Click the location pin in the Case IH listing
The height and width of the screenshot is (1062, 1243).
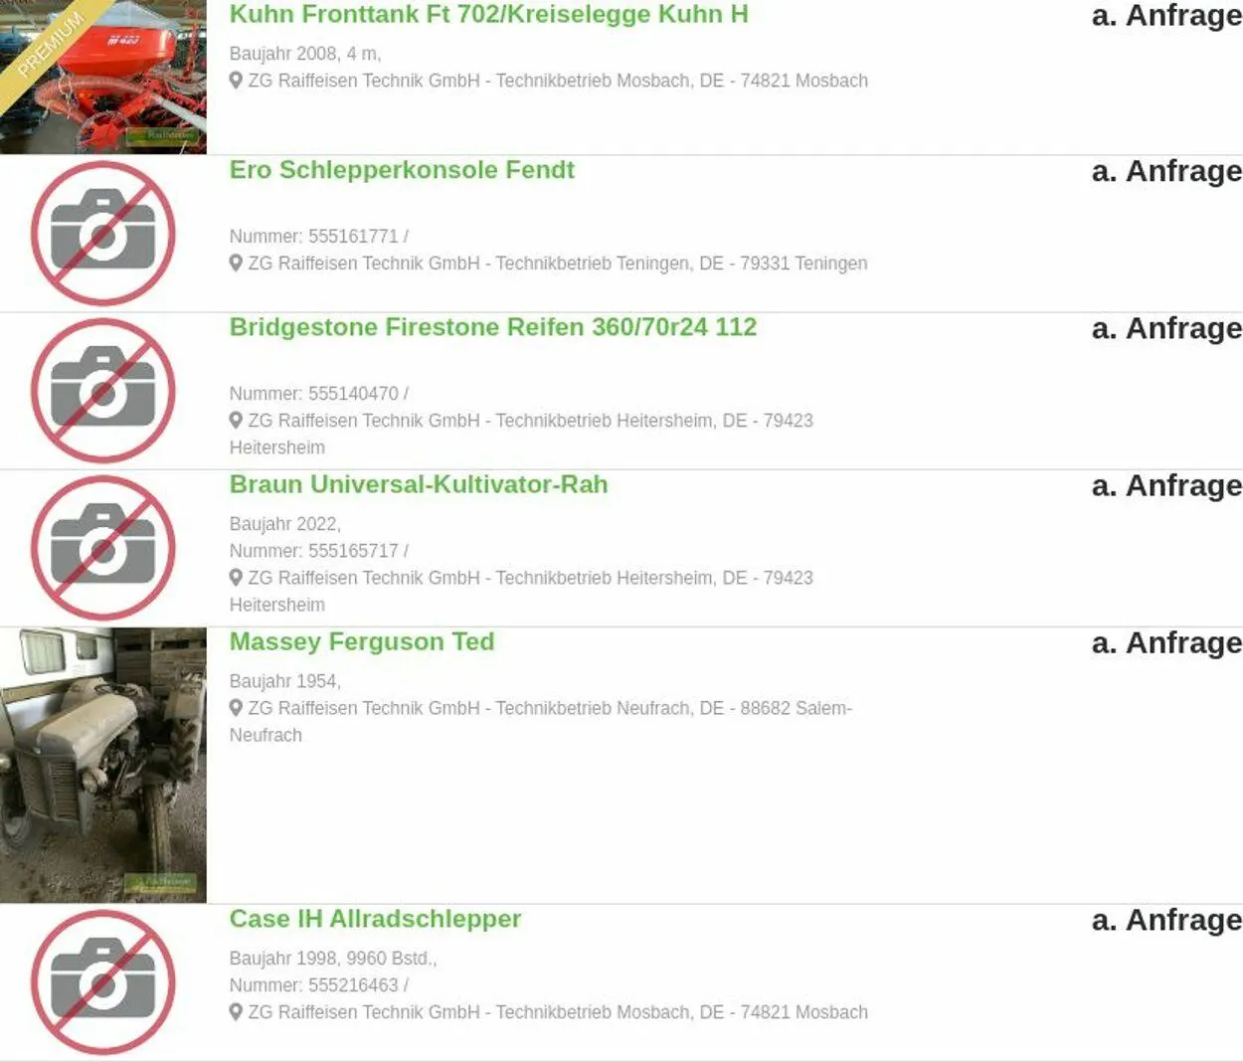pos(236,1012)
